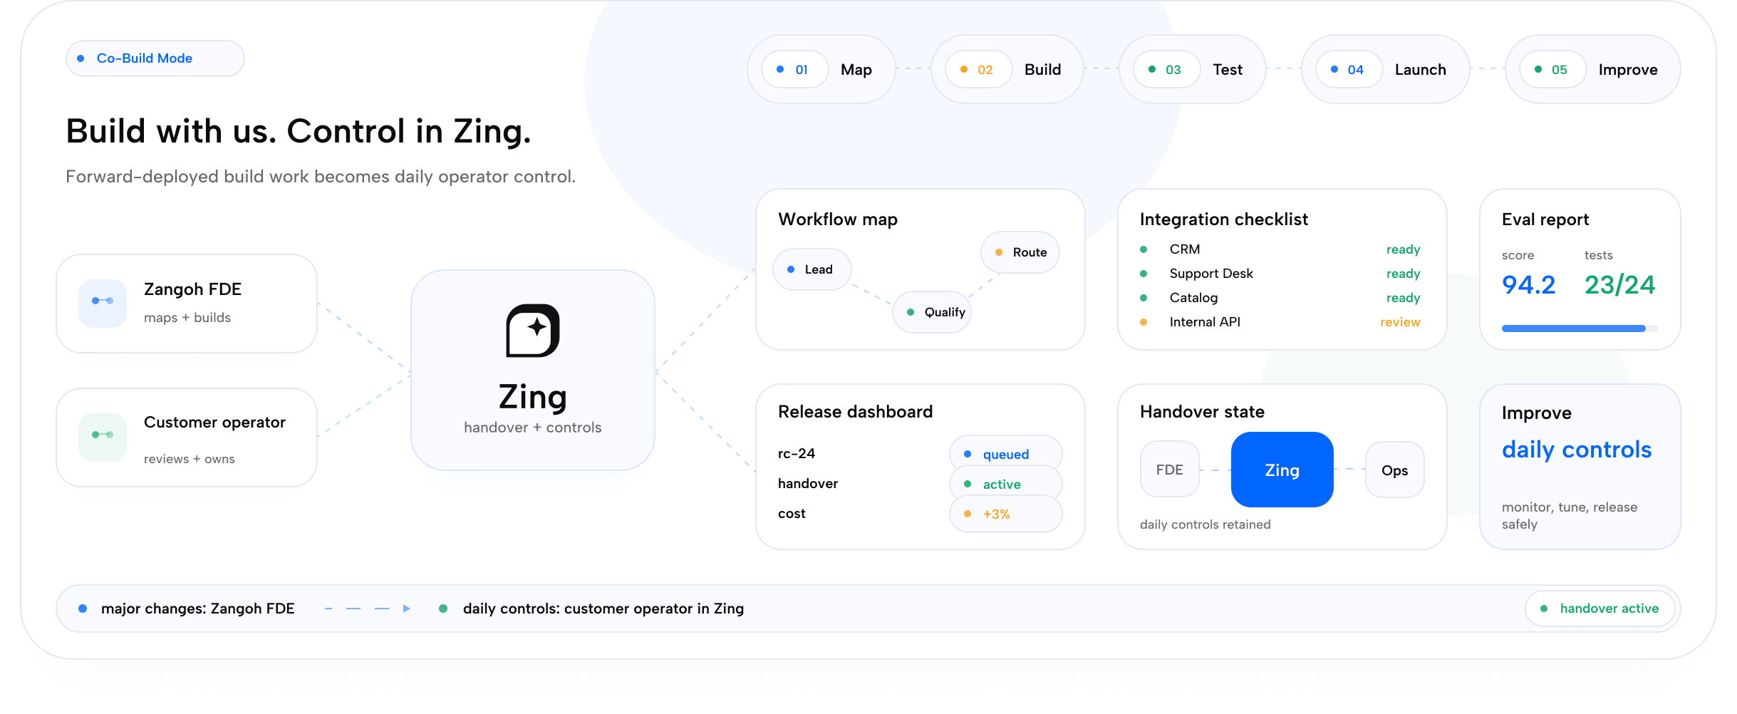The height and width of the screenshot is (714, 1737).
Task: Click the Ops box in Handover state
Action: 1395,470
